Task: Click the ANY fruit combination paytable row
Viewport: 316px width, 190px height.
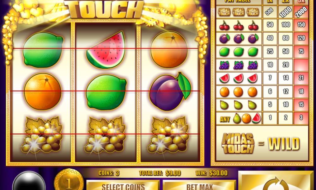Action: click(x=262, y=118)
